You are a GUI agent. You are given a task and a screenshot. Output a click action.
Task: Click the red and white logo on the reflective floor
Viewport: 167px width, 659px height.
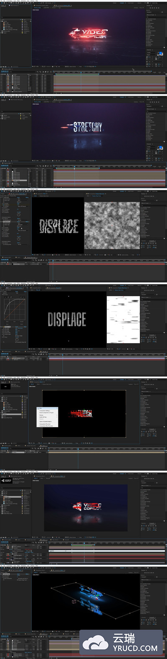coord(87,507)
